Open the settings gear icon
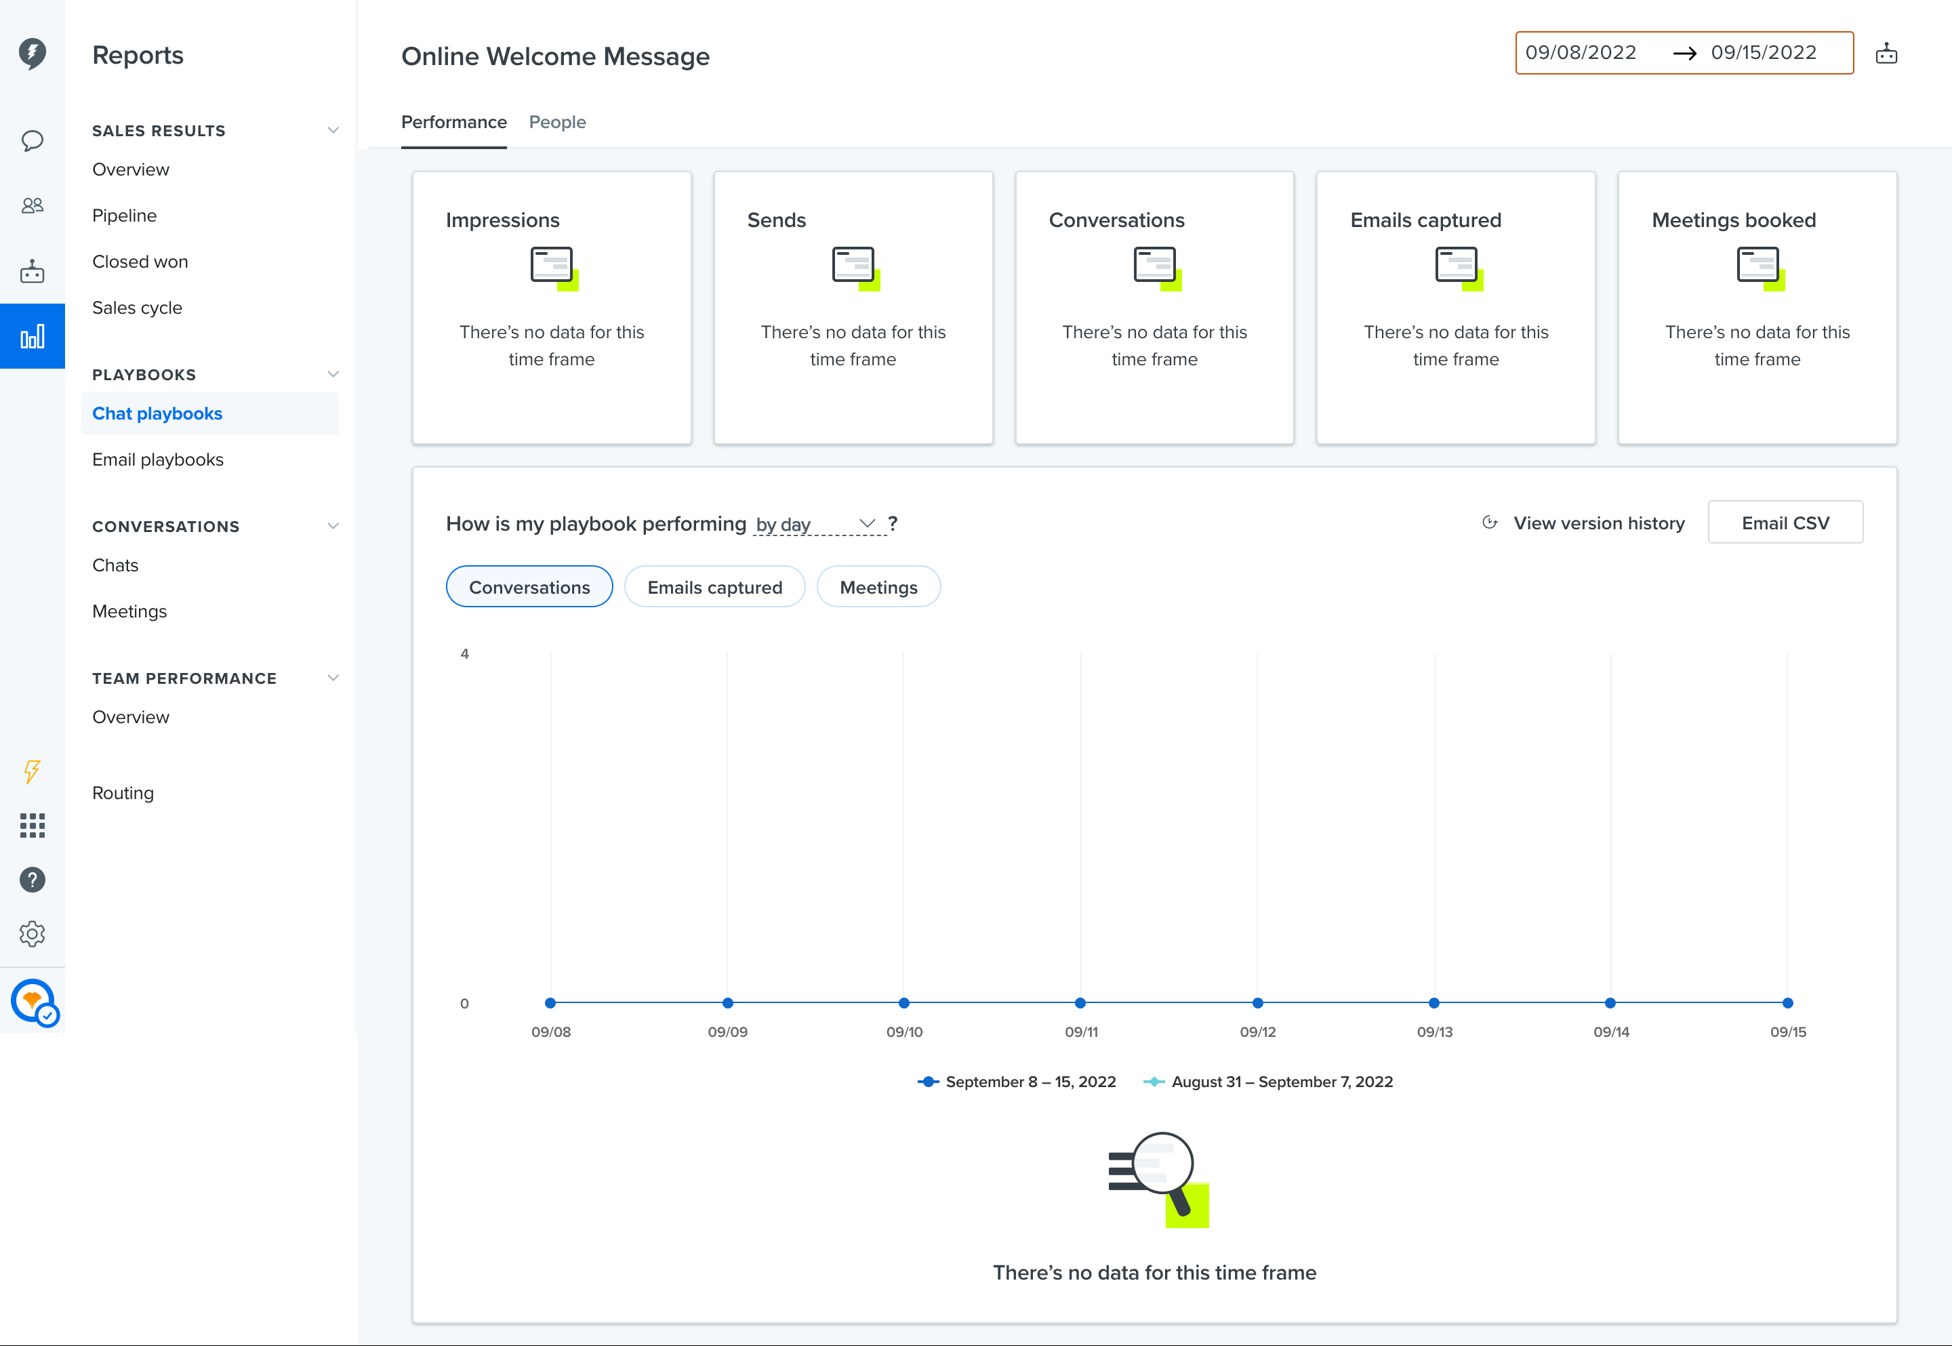Screen dimensions: 1952x1346 tap(32, 934)
